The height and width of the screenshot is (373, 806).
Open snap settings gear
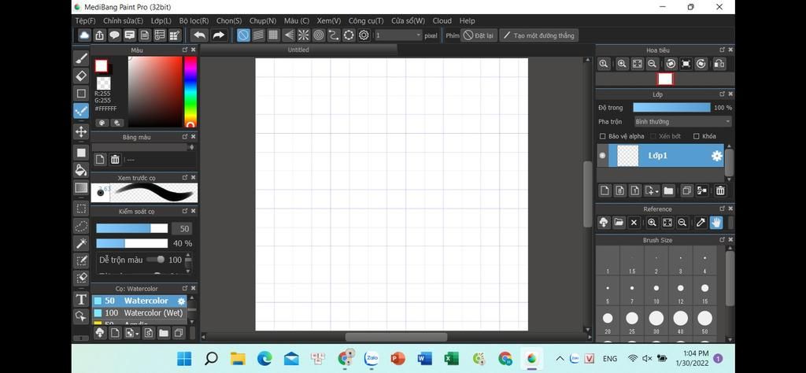pos(364,35)
